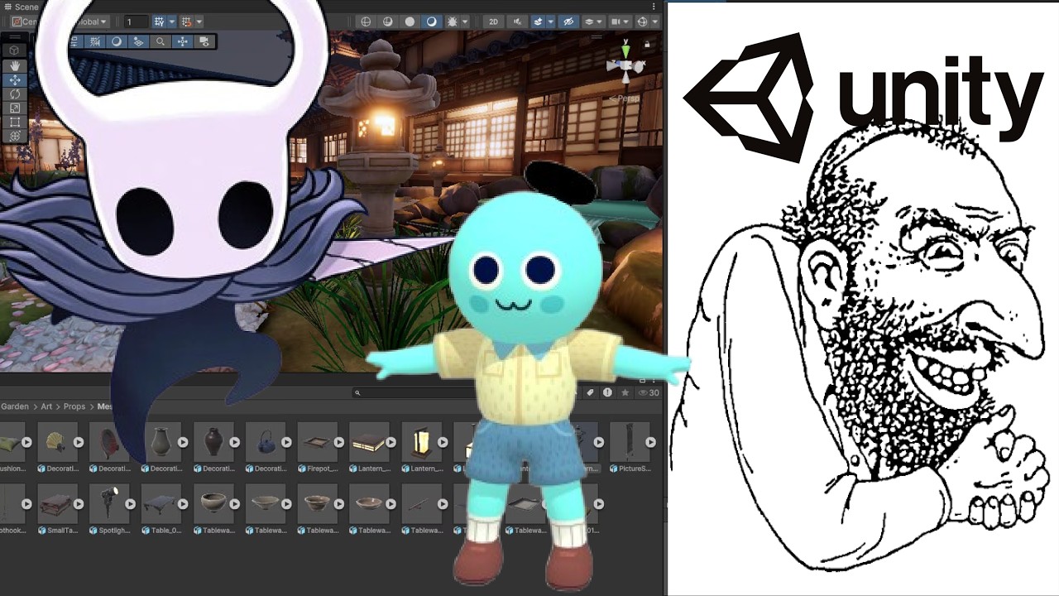Viewport: 1059px width, 596px height.
Task: Click the camera-with-eye icon in the overlay toolbar
Action: point(205,41)
